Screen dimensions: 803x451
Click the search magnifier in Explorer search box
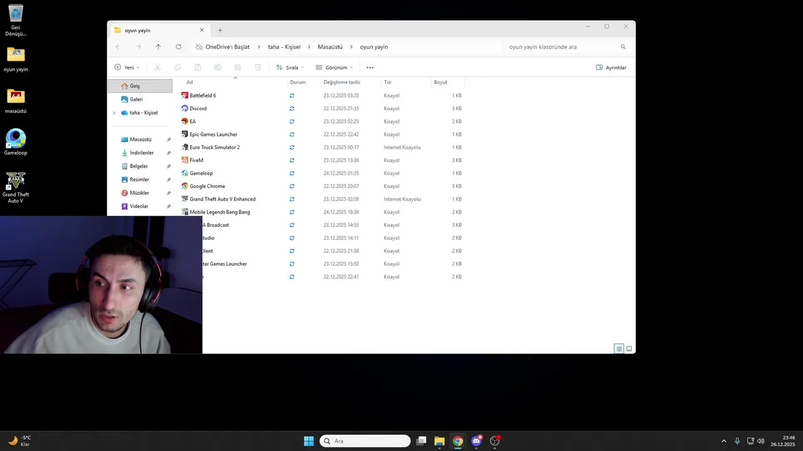coord(623,47)
